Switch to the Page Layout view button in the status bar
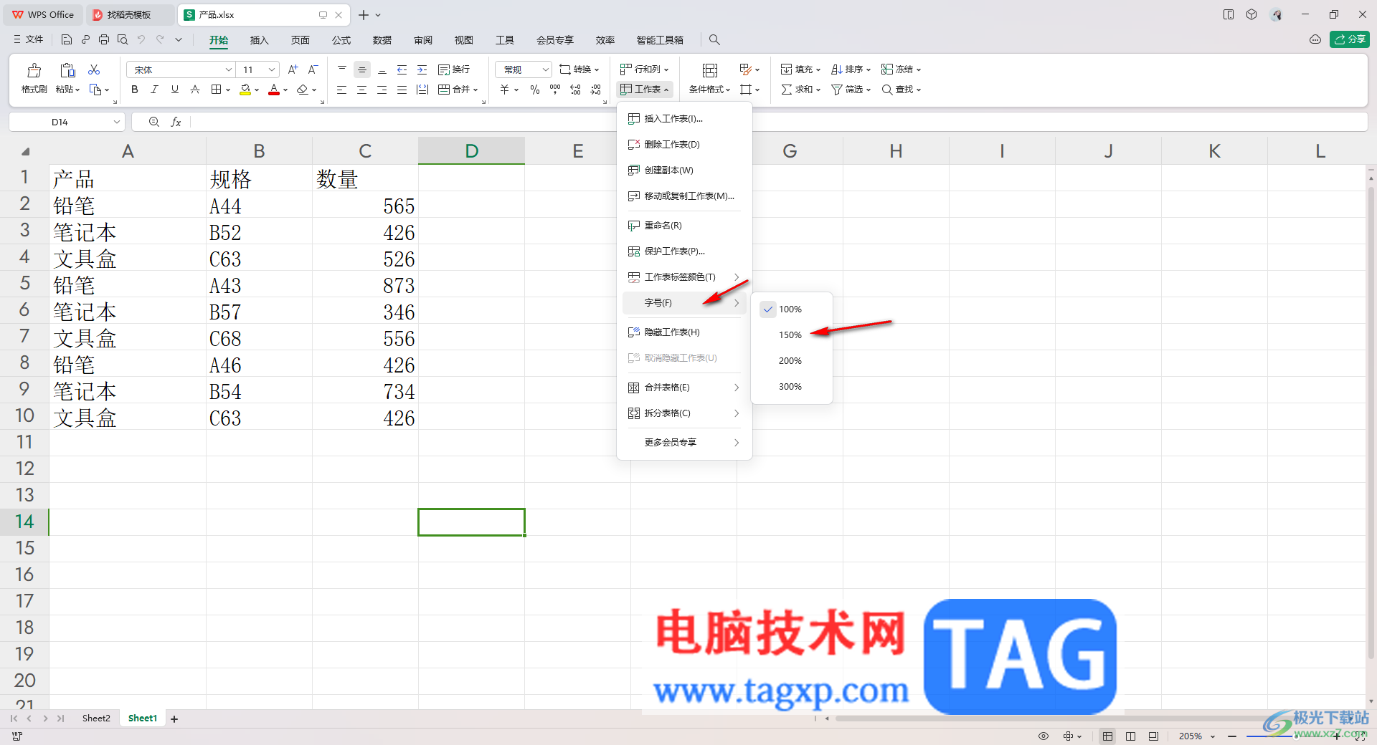The width and height of the screenshot is (1377, 745). 1131,736
